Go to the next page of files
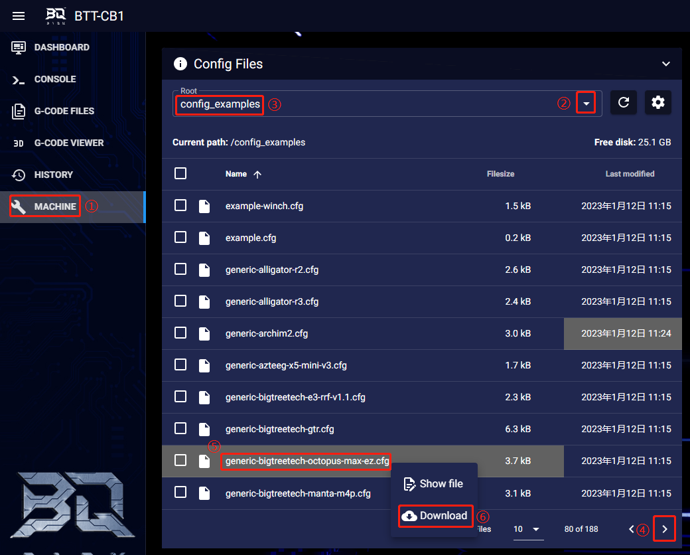 coord(665,529)
